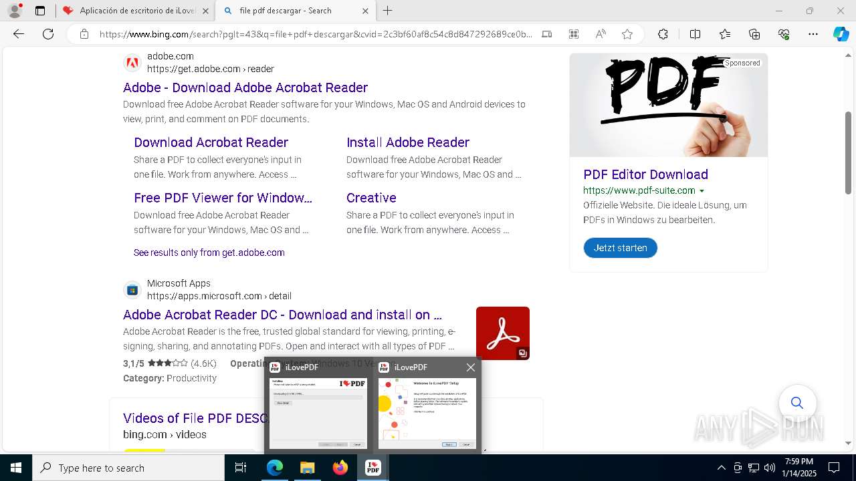Open browser Extensions puzzle icon
The width and height of the screenshot is (856, 481).
[x=663, y=34]
